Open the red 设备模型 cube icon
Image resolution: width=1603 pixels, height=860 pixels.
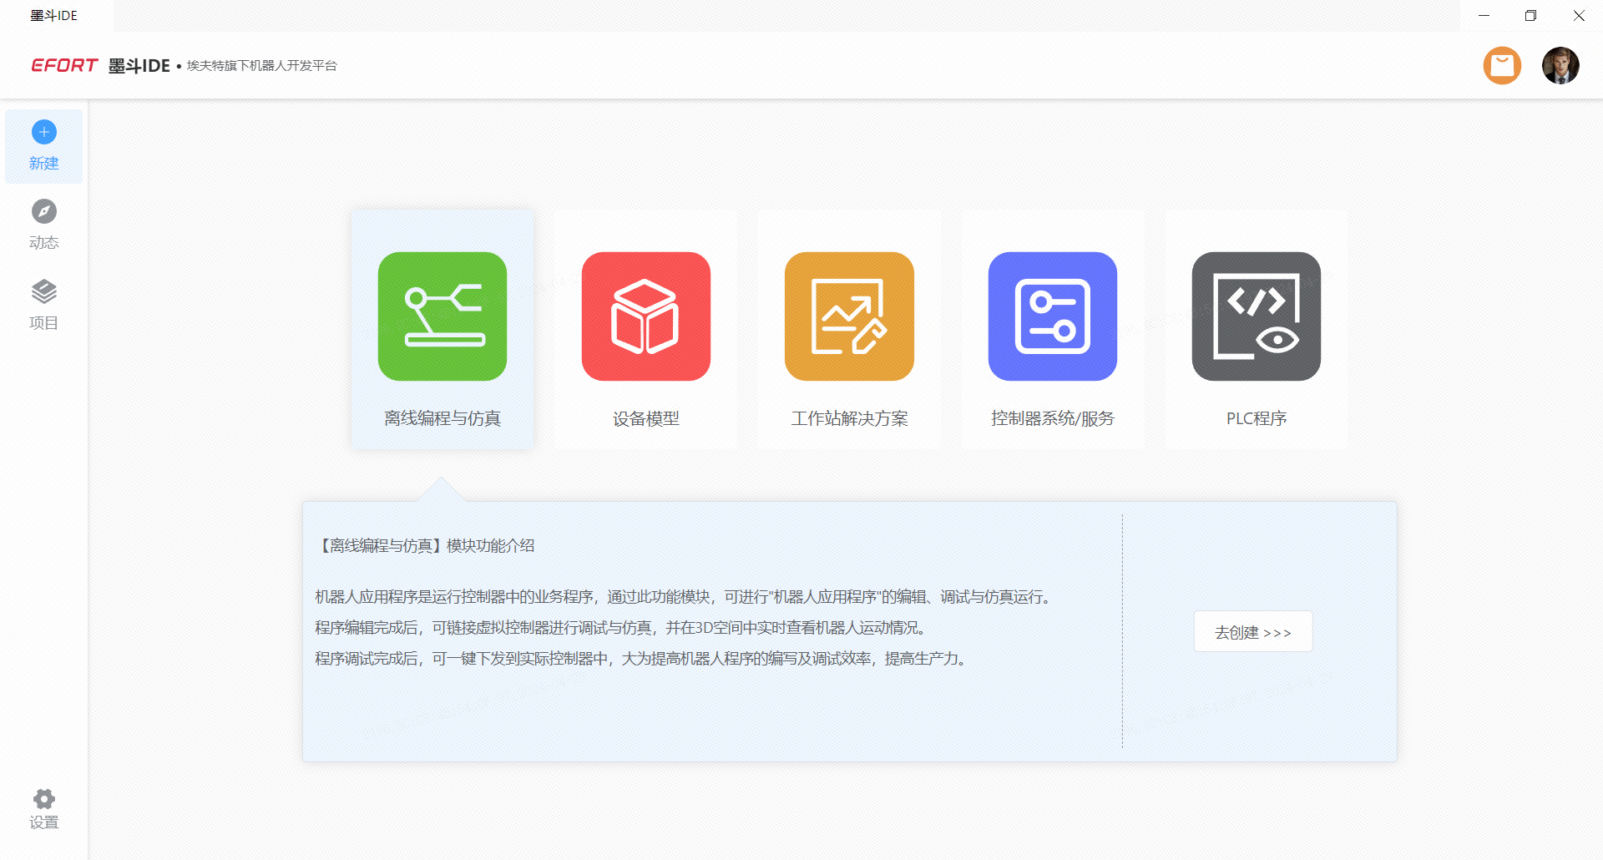[x=645, y=316]
